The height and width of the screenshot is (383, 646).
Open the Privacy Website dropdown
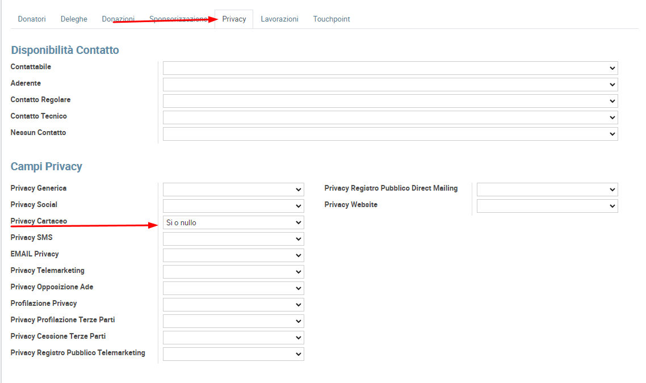tap(547, 206)
